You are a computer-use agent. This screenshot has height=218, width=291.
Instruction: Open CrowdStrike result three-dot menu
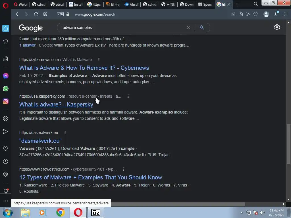123,169
